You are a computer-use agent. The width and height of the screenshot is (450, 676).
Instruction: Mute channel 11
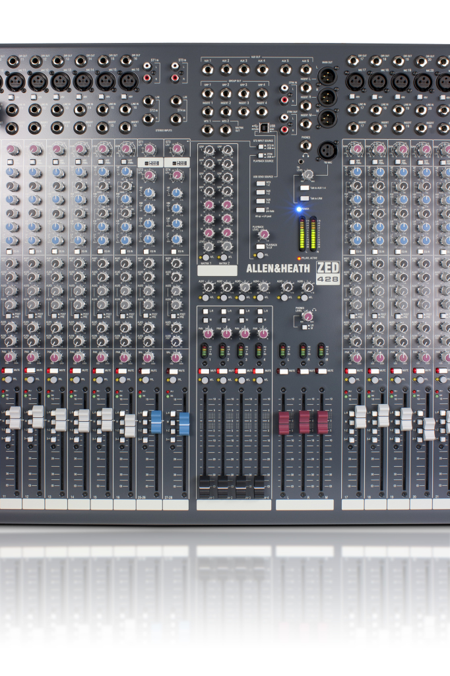click(7, 370)
